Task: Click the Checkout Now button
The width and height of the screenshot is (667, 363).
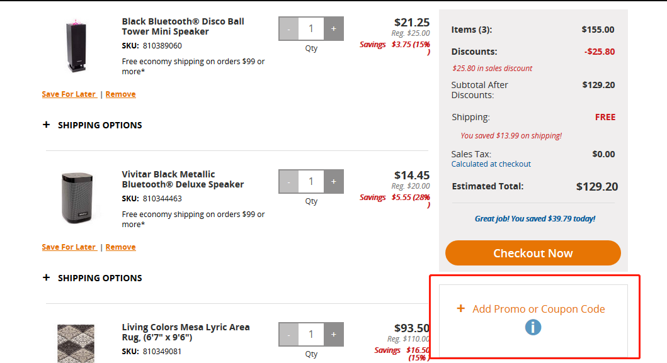Action: pyautogui.click(x=533, y=253)
